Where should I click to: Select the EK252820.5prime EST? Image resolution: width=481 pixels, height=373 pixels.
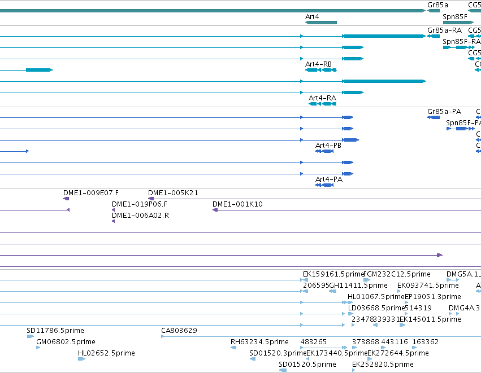(x=353, y=370)
